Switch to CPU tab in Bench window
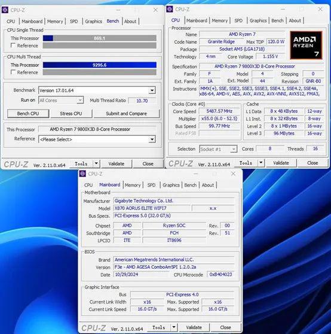 coord(11,22)
